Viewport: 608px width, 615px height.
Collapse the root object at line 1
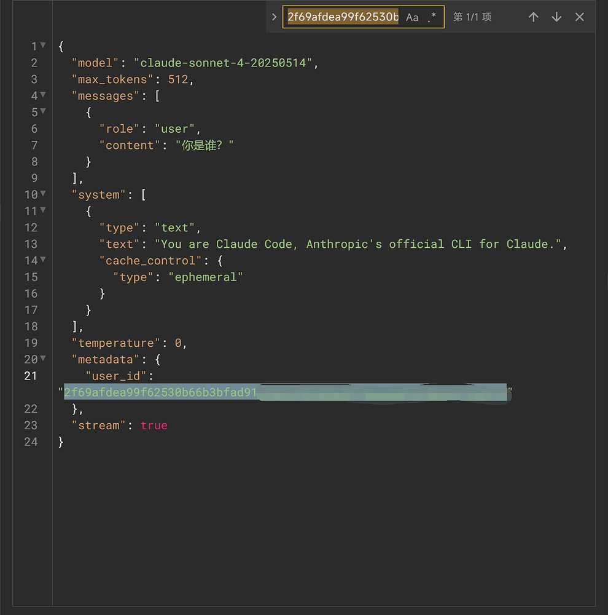coord(43,45)
